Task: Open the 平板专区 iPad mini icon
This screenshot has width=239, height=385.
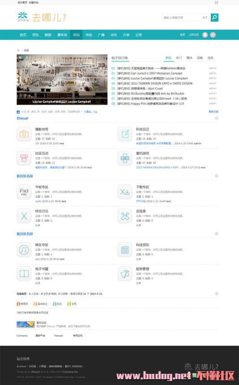Action: coord(24,192)
